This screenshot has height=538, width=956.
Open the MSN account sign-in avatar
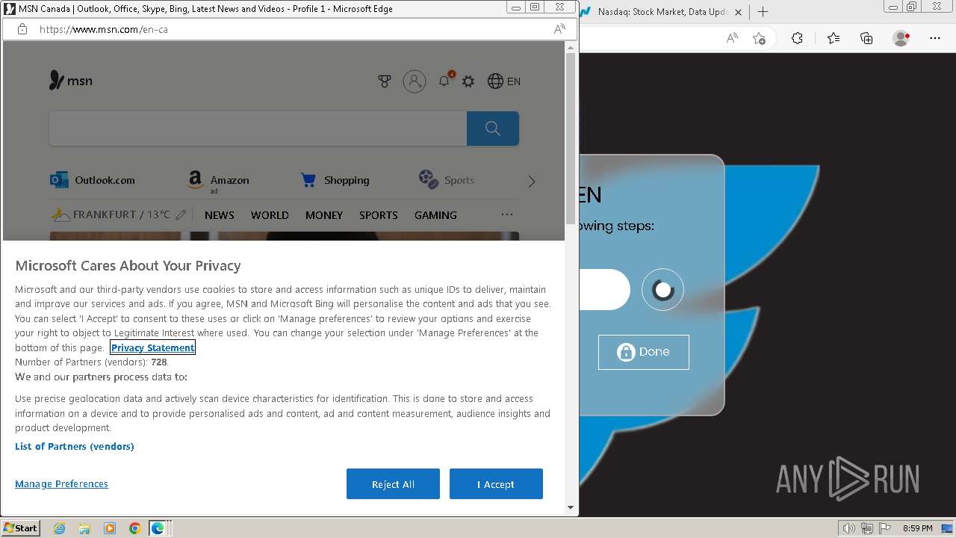coord(415,81)
